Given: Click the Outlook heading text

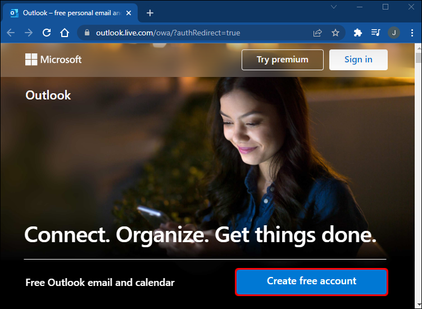Looking at the screenshot, I should [x=48, y=96].
